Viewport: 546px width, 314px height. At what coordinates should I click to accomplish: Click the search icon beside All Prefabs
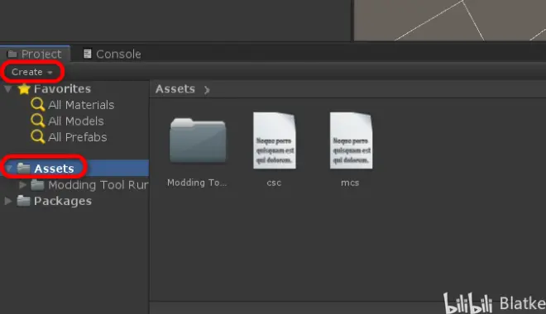click(37, 136)
